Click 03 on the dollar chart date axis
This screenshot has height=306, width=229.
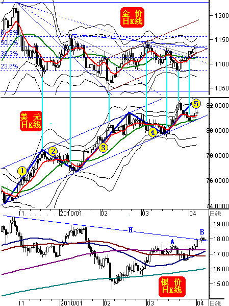(145, 214)
